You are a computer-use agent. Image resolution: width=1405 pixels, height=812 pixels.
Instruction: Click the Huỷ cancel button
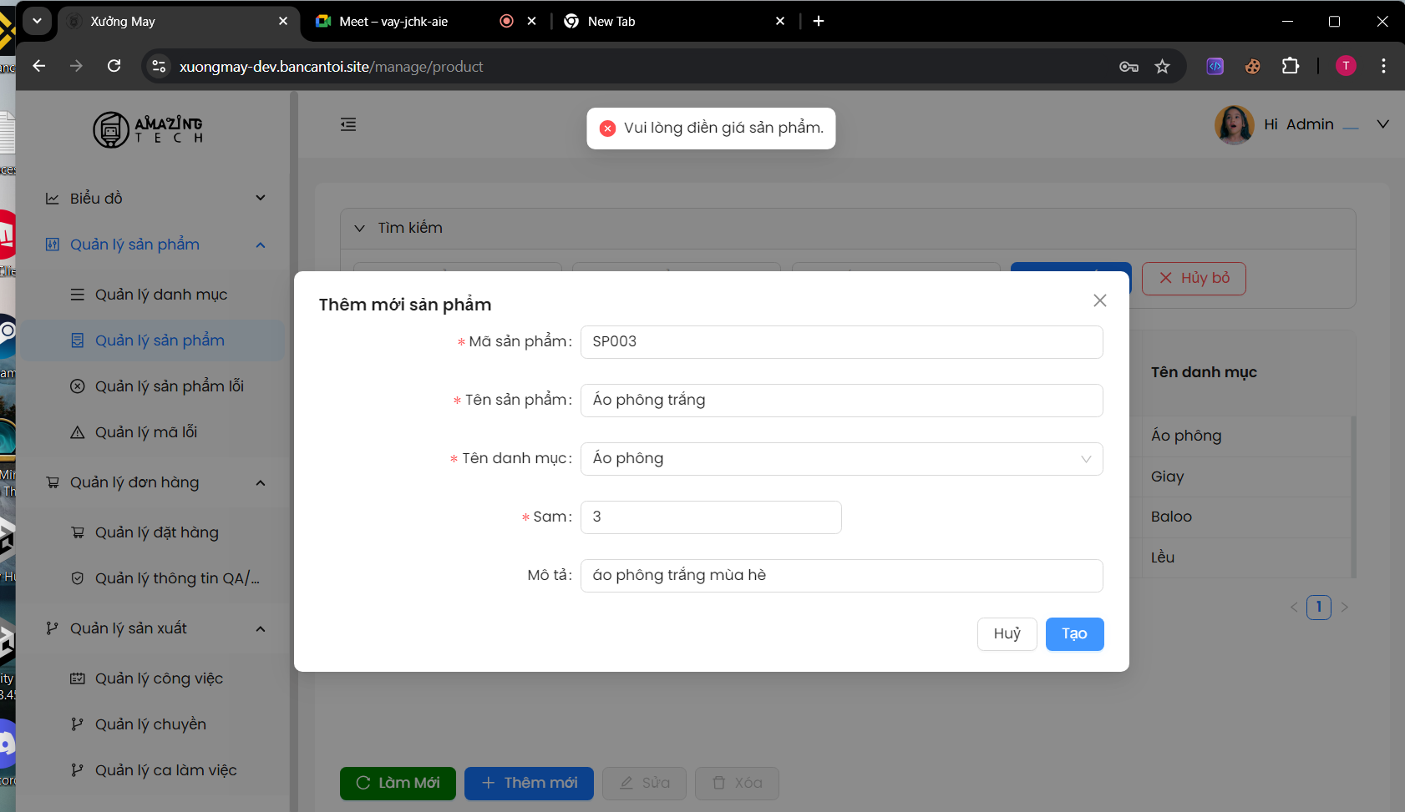[x=1007, y=634]
